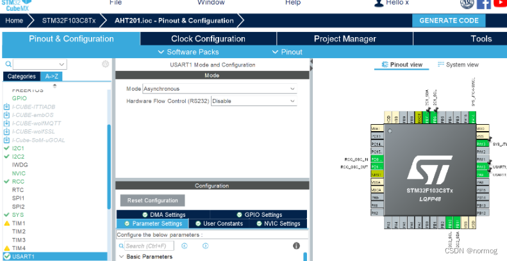Open the Mode Asynchronous dropdown
Image resolution: width=507 pixels, height=261 pixels.
point(220,89)
